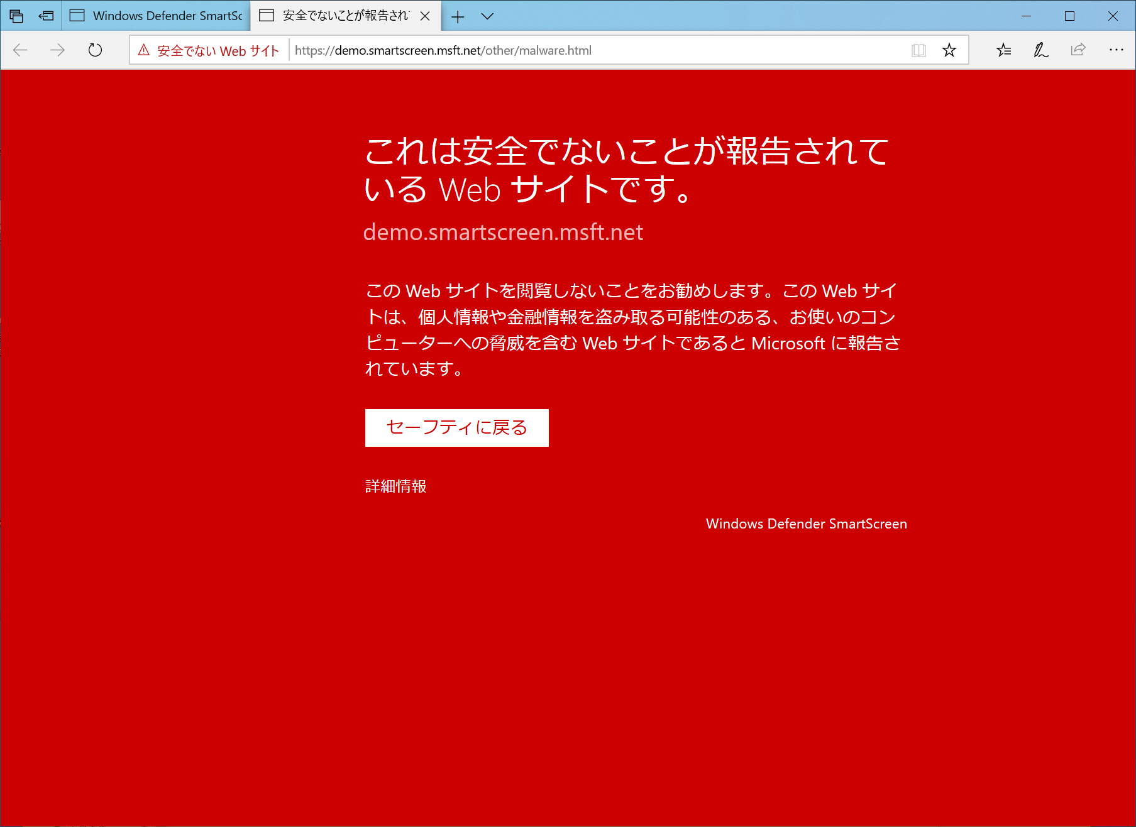Open the tabs you've set aside icon
This screenshot has height=827, width=1136.
[16, 16]
